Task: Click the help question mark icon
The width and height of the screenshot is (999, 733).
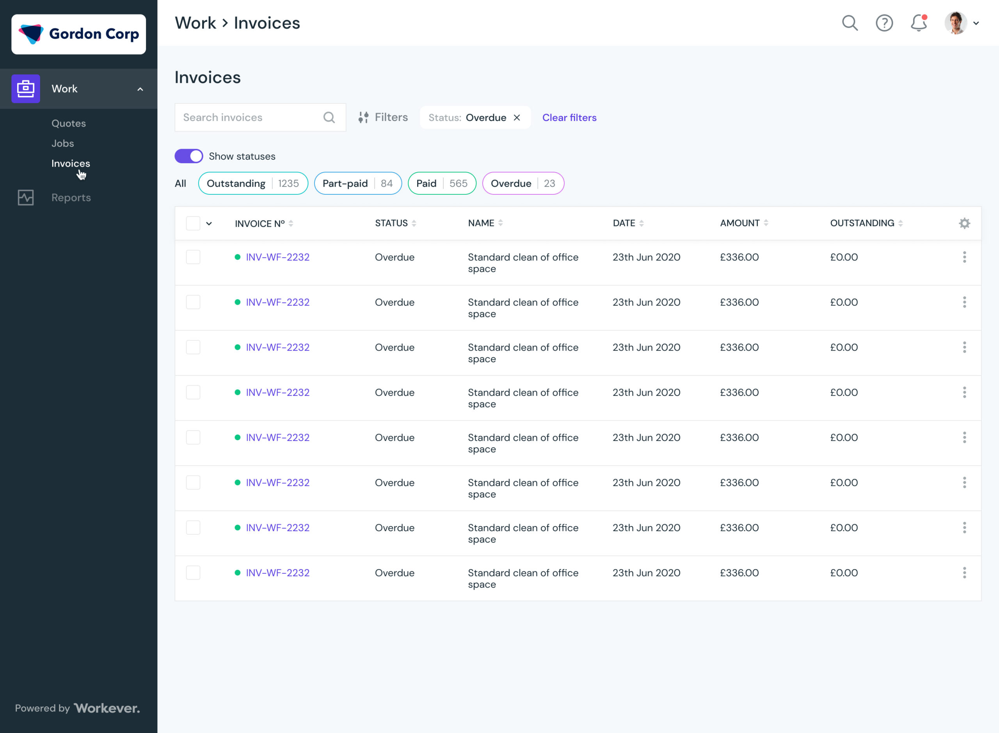Action: click(884, 23)
